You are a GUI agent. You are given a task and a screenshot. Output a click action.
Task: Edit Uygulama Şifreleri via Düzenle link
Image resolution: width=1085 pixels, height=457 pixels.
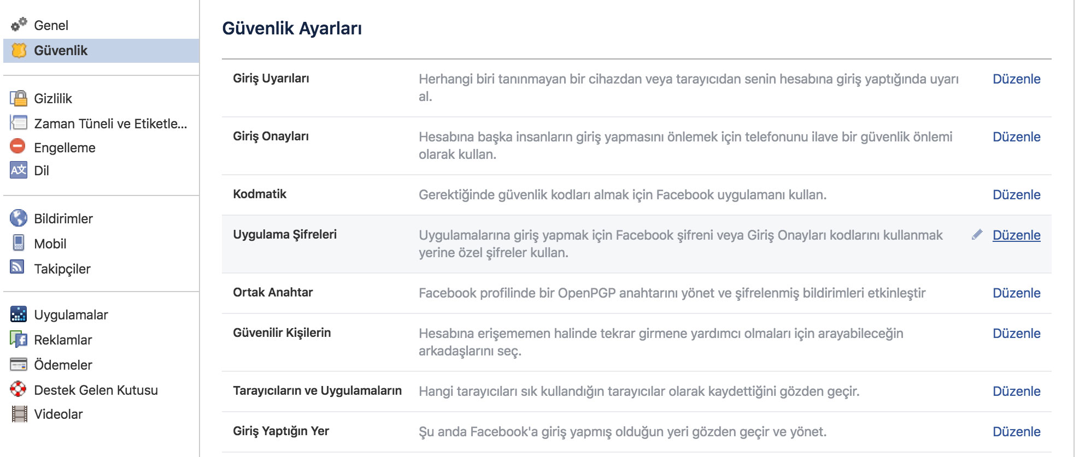(x=1016, y=235)
